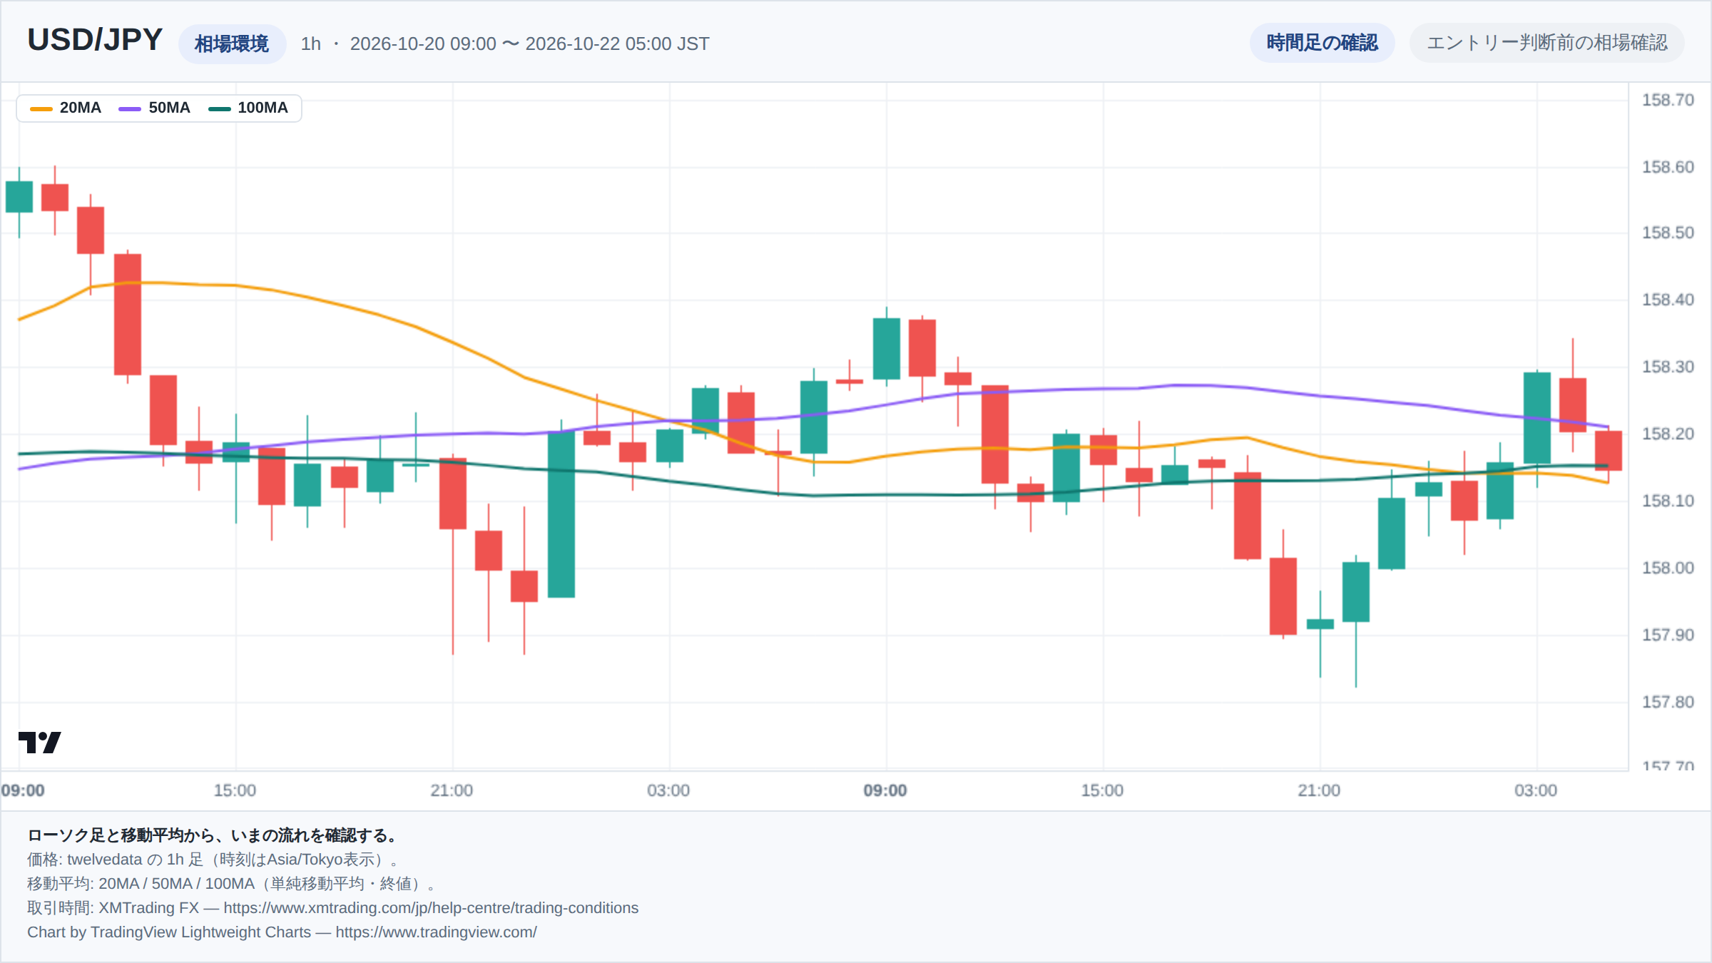Click the 158.40 price axis label
The width and height of the screenshot is (1712, 963).
click(x=1668, y=300)
